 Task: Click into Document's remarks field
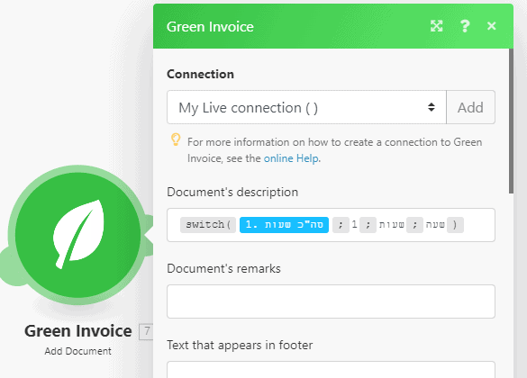click(x=331, y=301)
